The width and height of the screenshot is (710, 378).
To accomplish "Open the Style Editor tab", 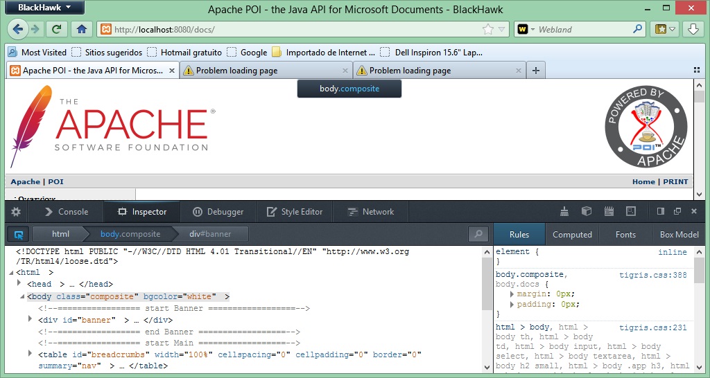I will tap(295, 212).
